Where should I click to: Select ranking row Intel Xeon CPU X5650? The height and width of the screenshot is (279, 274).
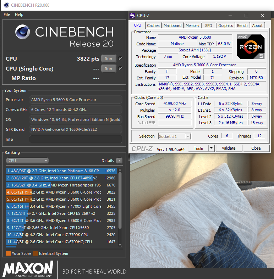click(x=61, y=228)
